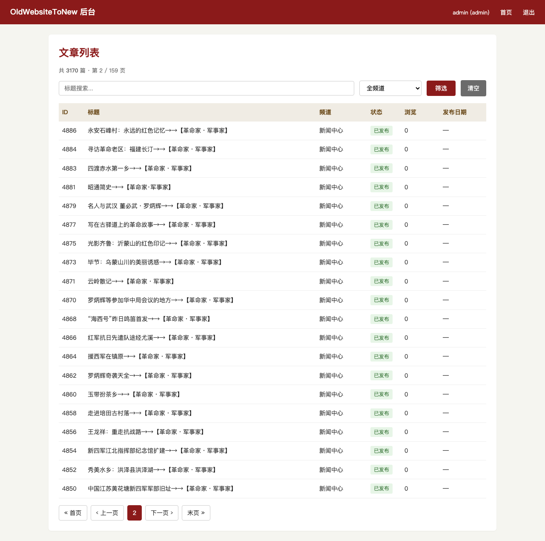The width and height of the screenshot is (545, 541).
Task: Click current page number 2
Action: 135,513
